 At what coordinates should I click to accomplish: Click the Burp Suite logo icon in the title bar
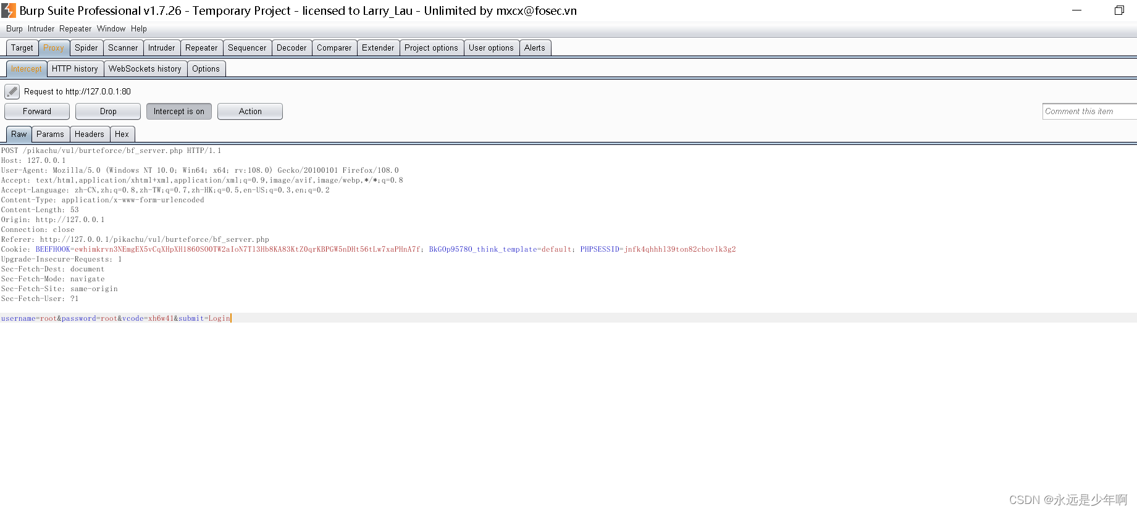click(x=9, y=10)
